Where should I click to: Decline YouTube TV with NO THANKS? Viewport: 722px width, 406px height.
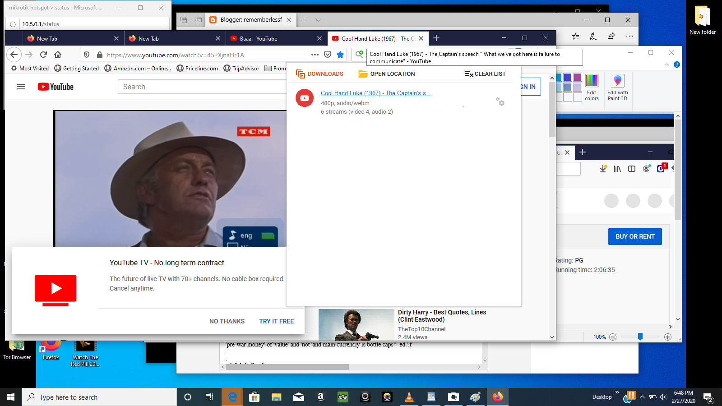pyautogui.click(x=227, y=321)
